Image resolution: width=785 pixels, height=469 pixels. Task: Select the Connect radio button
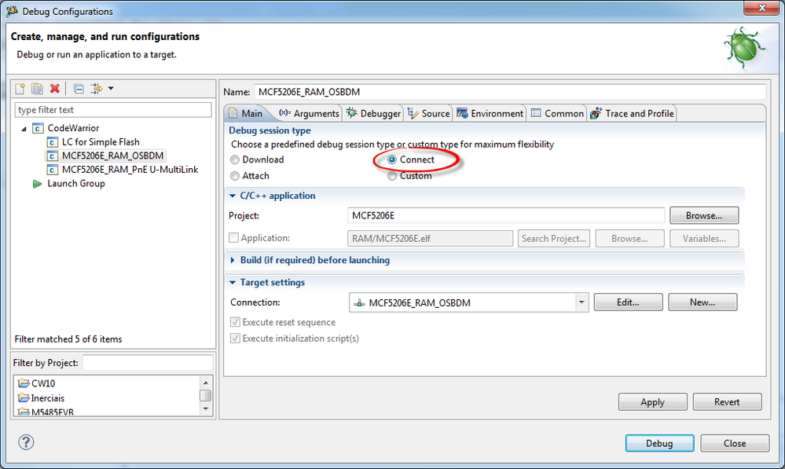click(x=392, y=159)
